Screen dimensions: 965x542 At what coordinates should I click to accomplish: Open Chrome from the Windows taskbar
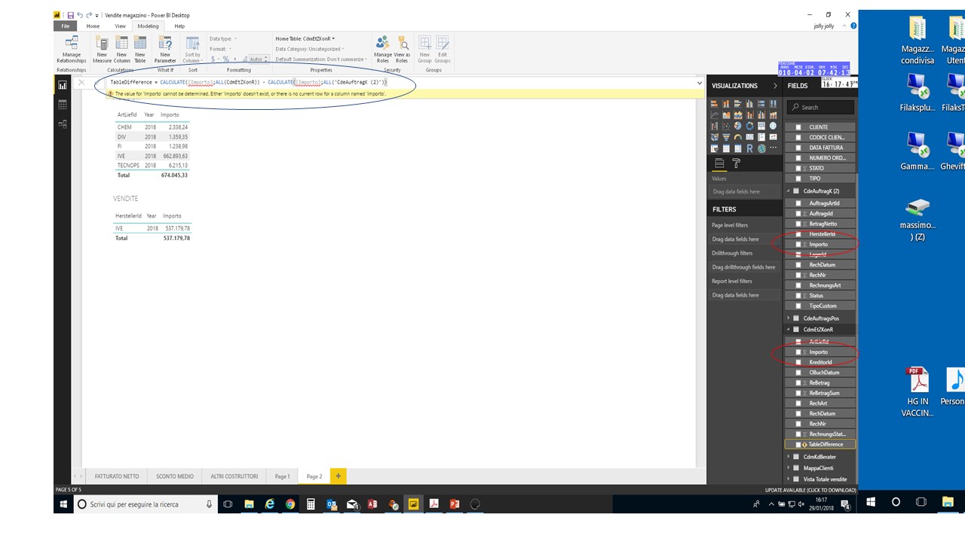click(290, 504)
